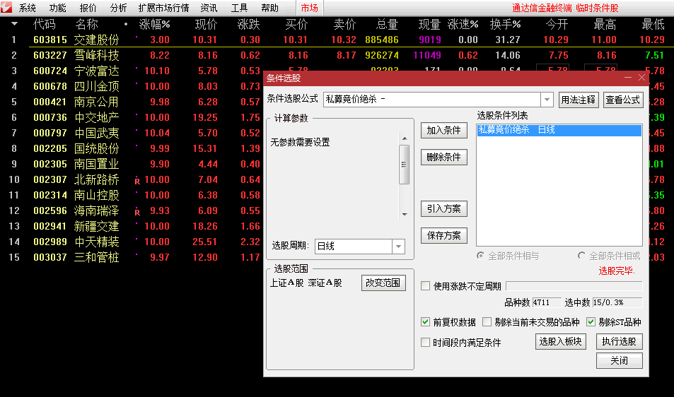Open the 报价 menu

[x=88, y=8]
